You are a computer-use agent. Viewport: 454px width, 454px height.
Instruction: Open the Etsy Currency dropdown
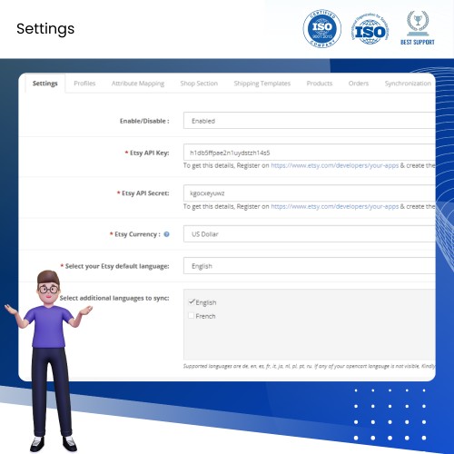(x=310, y=233)
